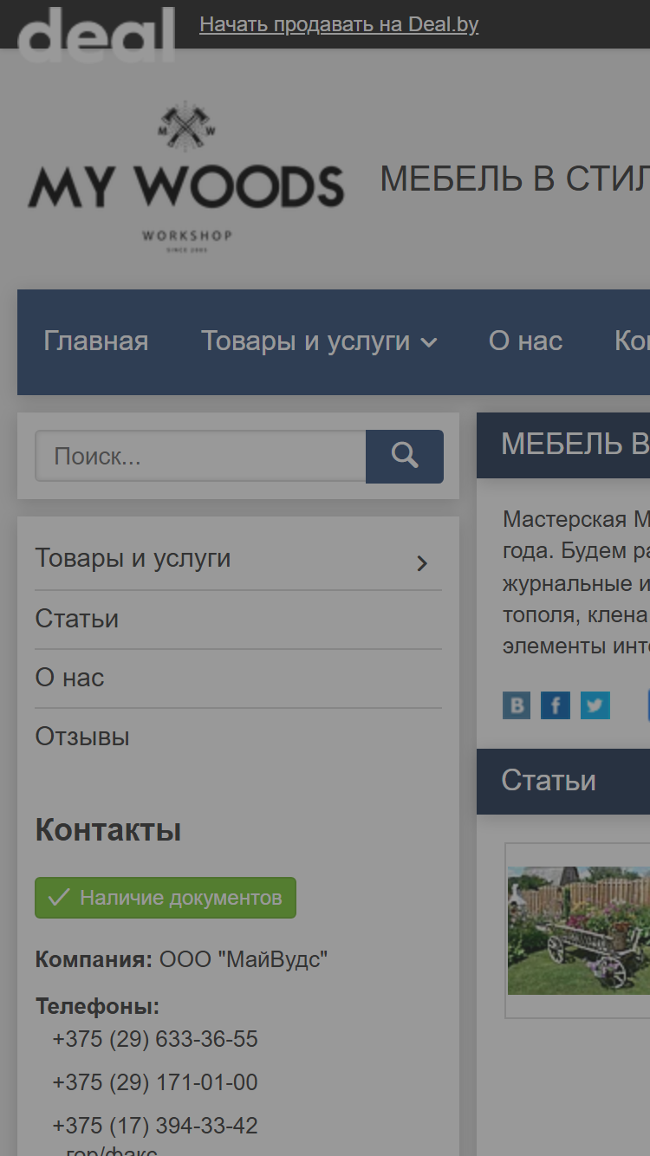Click the company name ООО "МайВудс"
Image resolution: width=650 pixels, height=1156 pixels.
coord(244,959)
